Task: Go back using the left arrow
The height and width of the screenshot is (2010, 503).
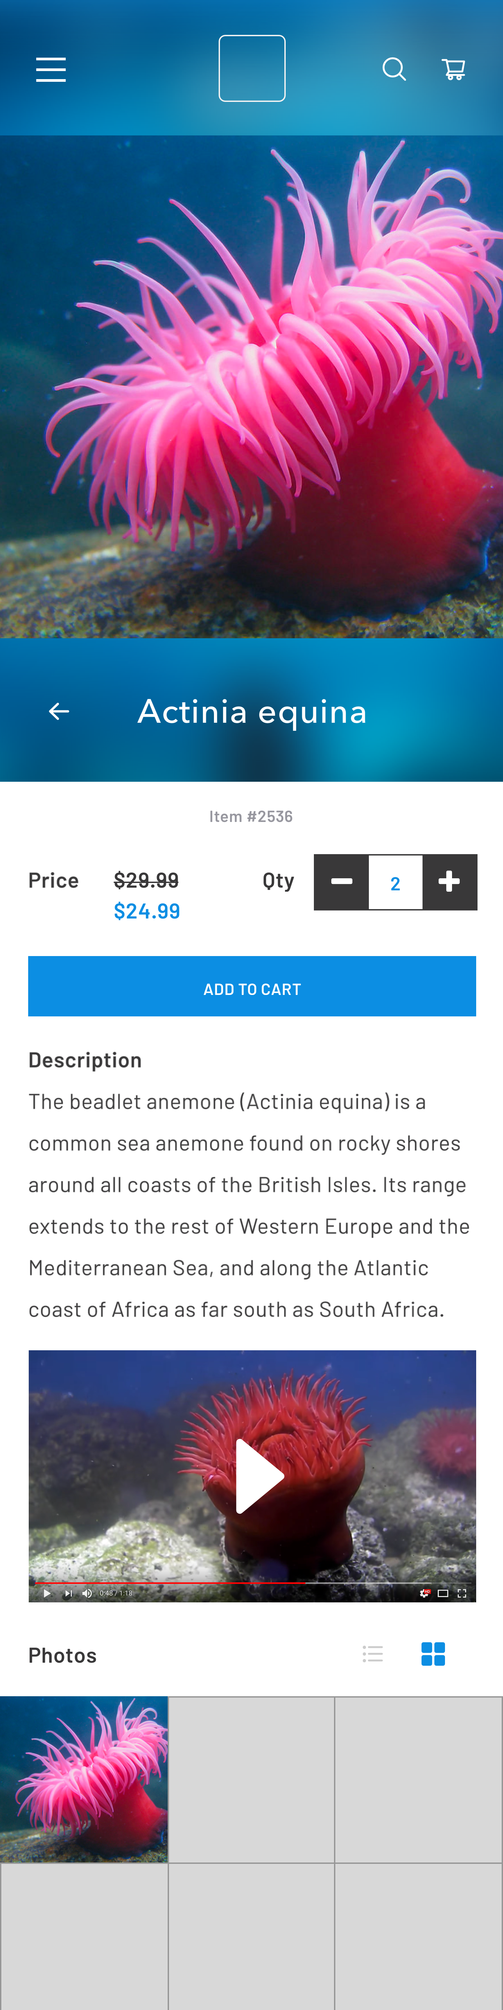Action: 59,711
